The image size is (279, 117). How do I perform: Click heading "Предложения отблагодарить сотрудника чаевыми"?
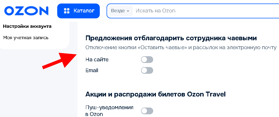click(x=171, y=38)
